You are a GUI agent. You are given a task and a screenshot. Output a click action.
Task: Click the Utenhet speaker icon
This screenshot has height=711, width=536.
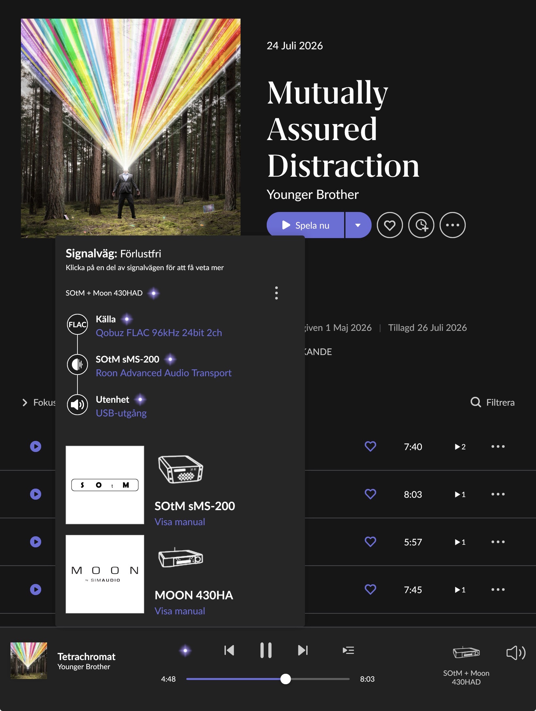coord(77,405)
